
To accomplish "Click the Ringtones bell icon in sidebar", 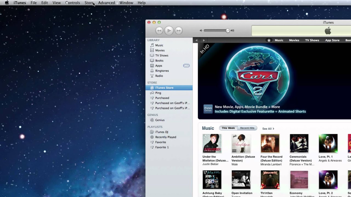I will (152, 71).
